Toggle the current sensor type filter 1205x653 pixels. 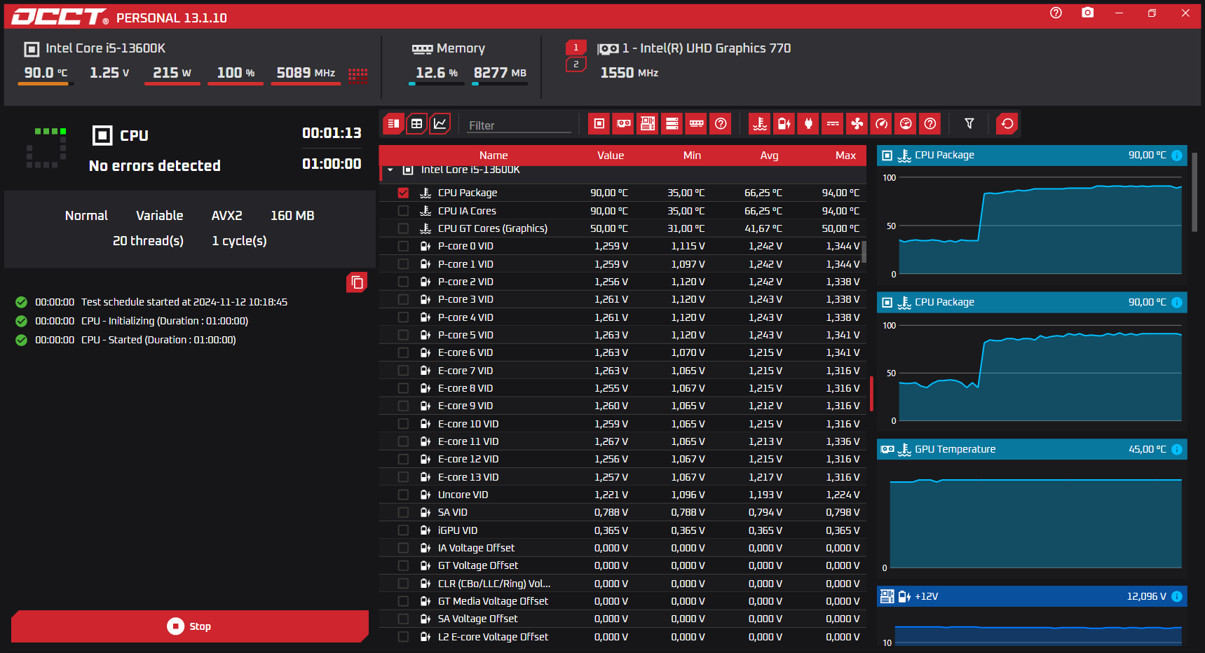coord(833,124)
